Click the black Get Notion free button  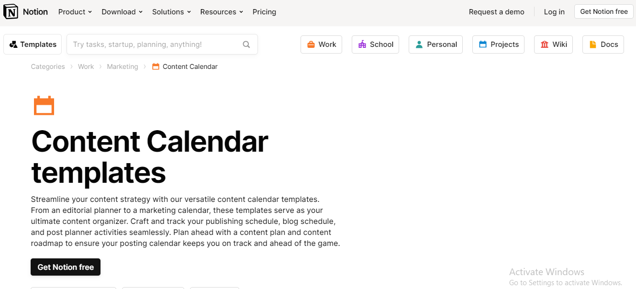pos(66,267)
